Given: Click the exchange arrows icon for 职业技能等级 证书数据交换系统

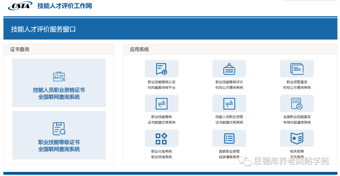Looking at the screenshot, I should 161,103.
